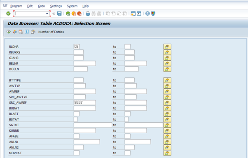The height and width of the screenshot is (158, 248).
Task: Open multiple selection for GJAHR
Action: tap(167, 58)
